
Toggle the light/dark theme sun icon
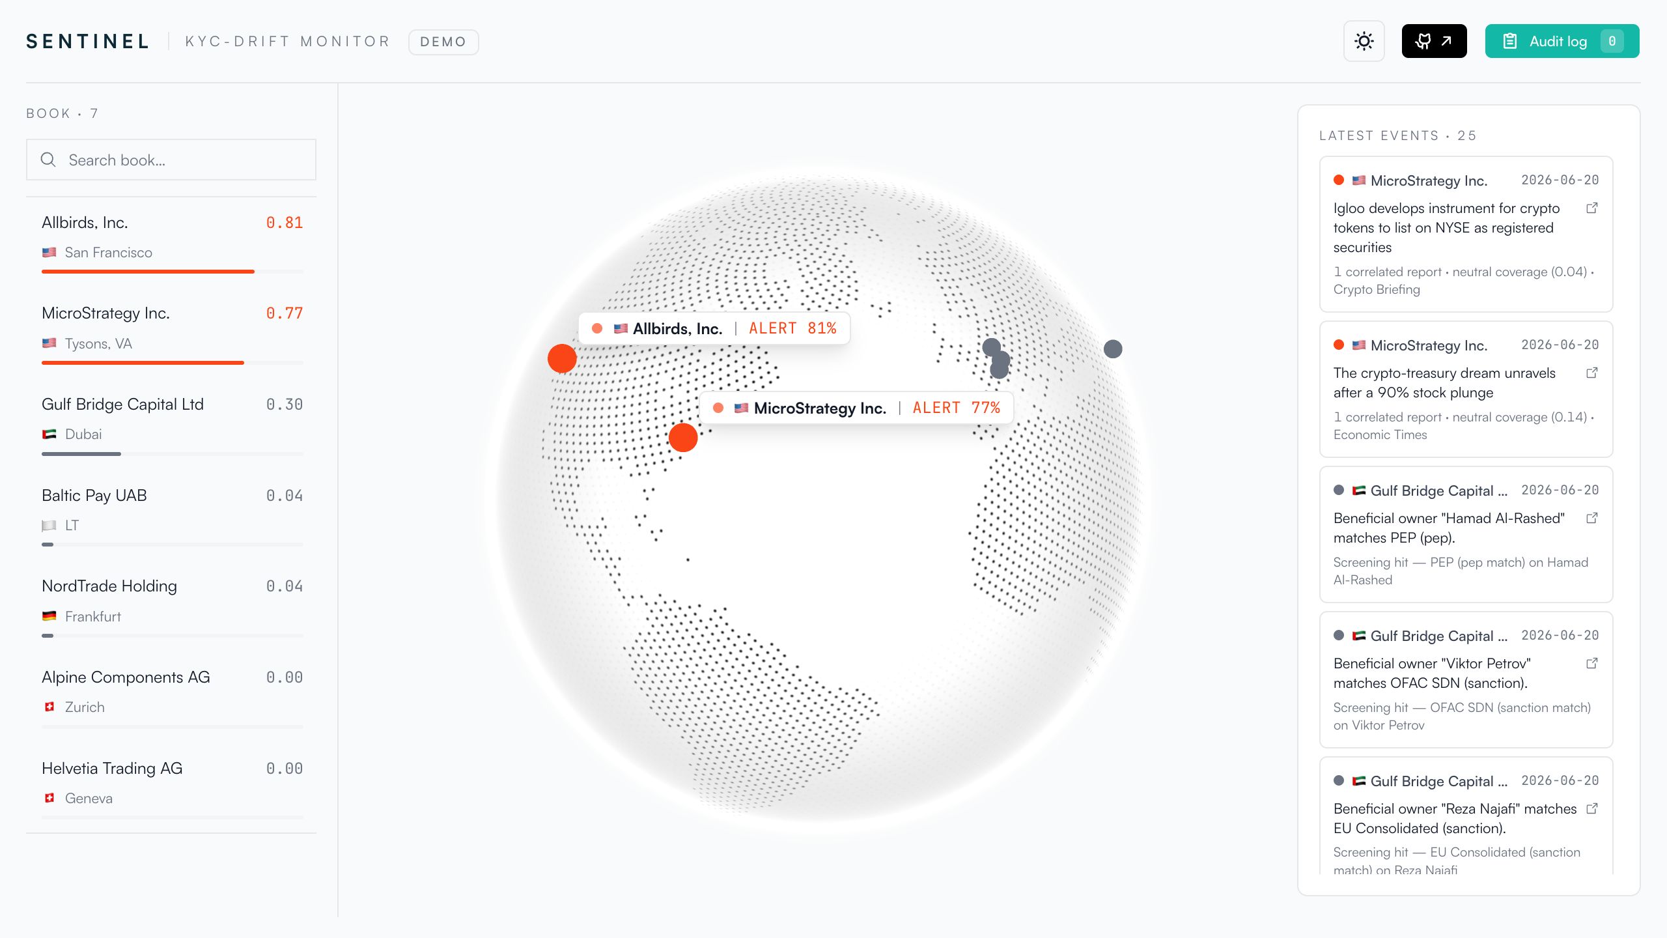1364,41
